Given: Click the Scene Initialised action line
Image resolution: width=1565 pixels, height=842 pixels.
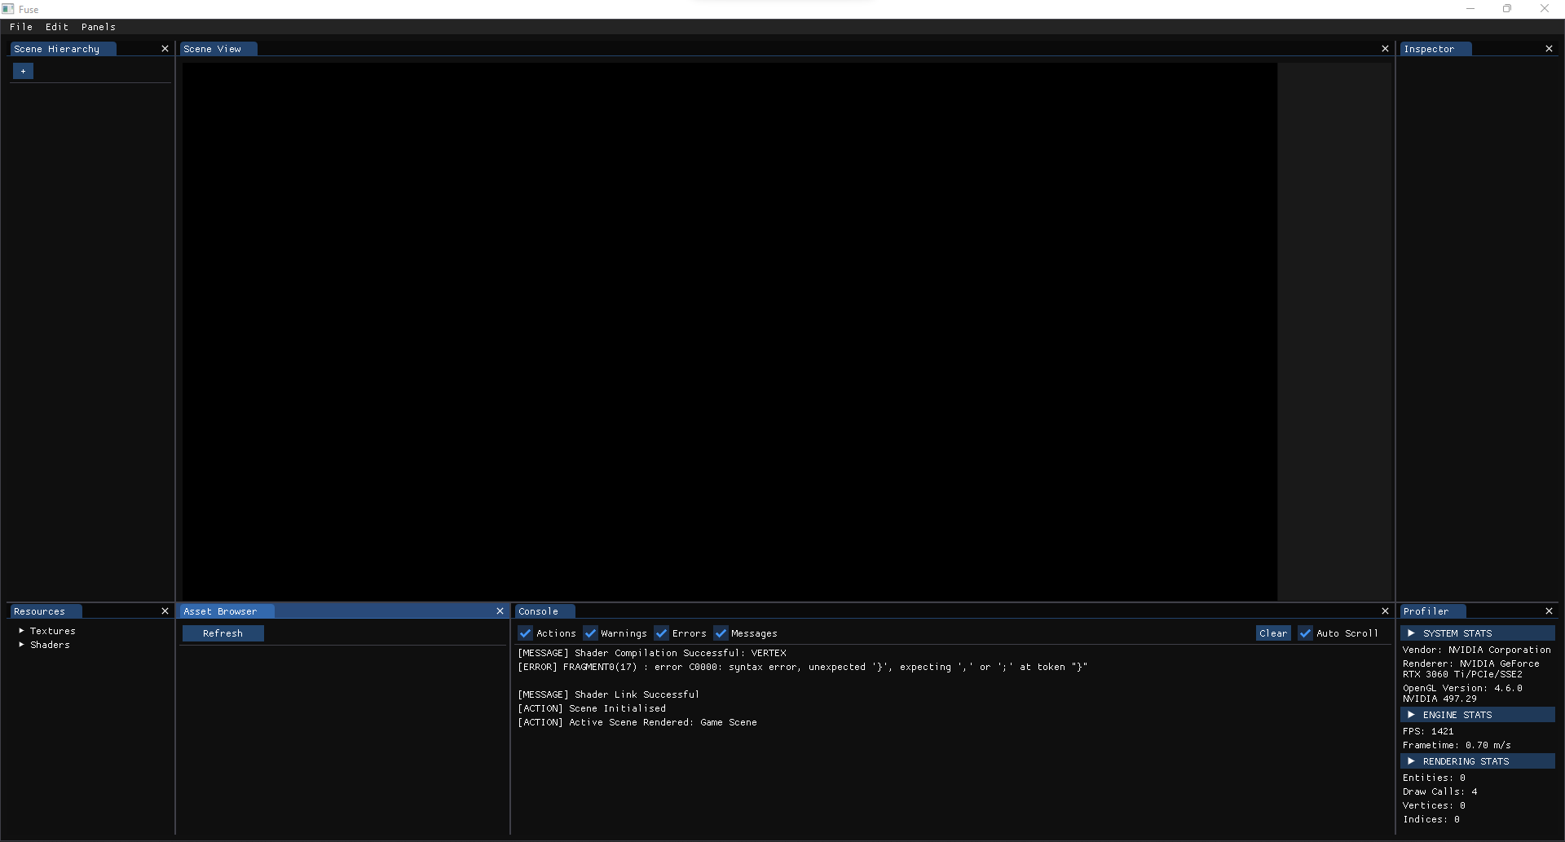Looking at the screenshot, I should tap(592, 708).
